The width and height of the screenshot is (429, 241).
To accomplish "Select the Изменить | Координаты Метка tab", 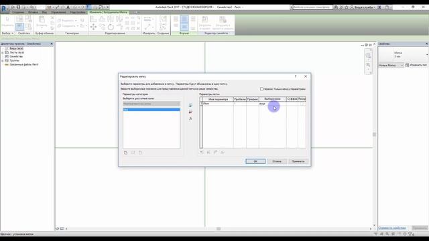I will [x=109, y=12].
